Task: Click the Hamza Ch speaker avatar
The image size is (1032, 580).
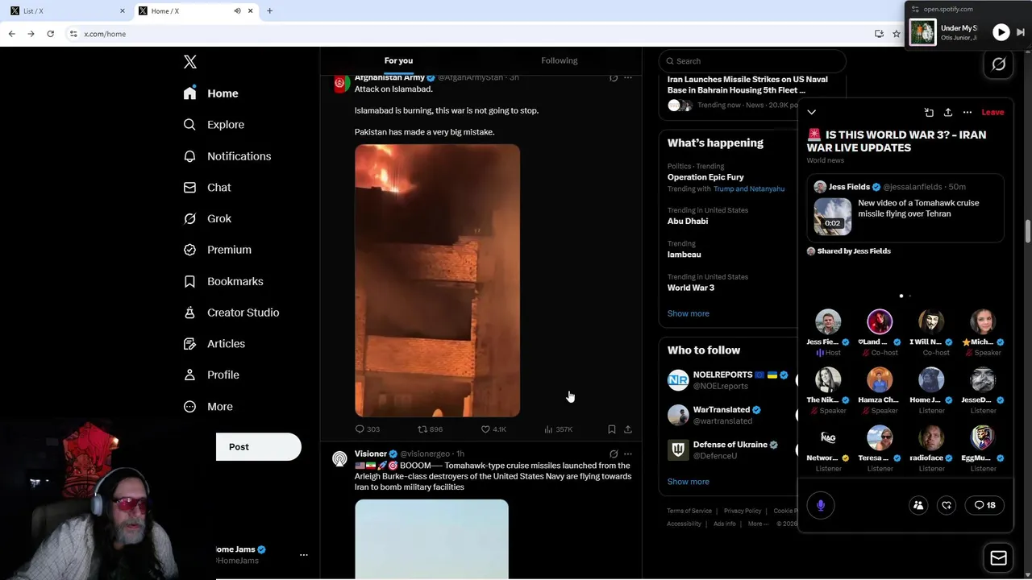Action: pyautogui.click(x=880, y=379)
